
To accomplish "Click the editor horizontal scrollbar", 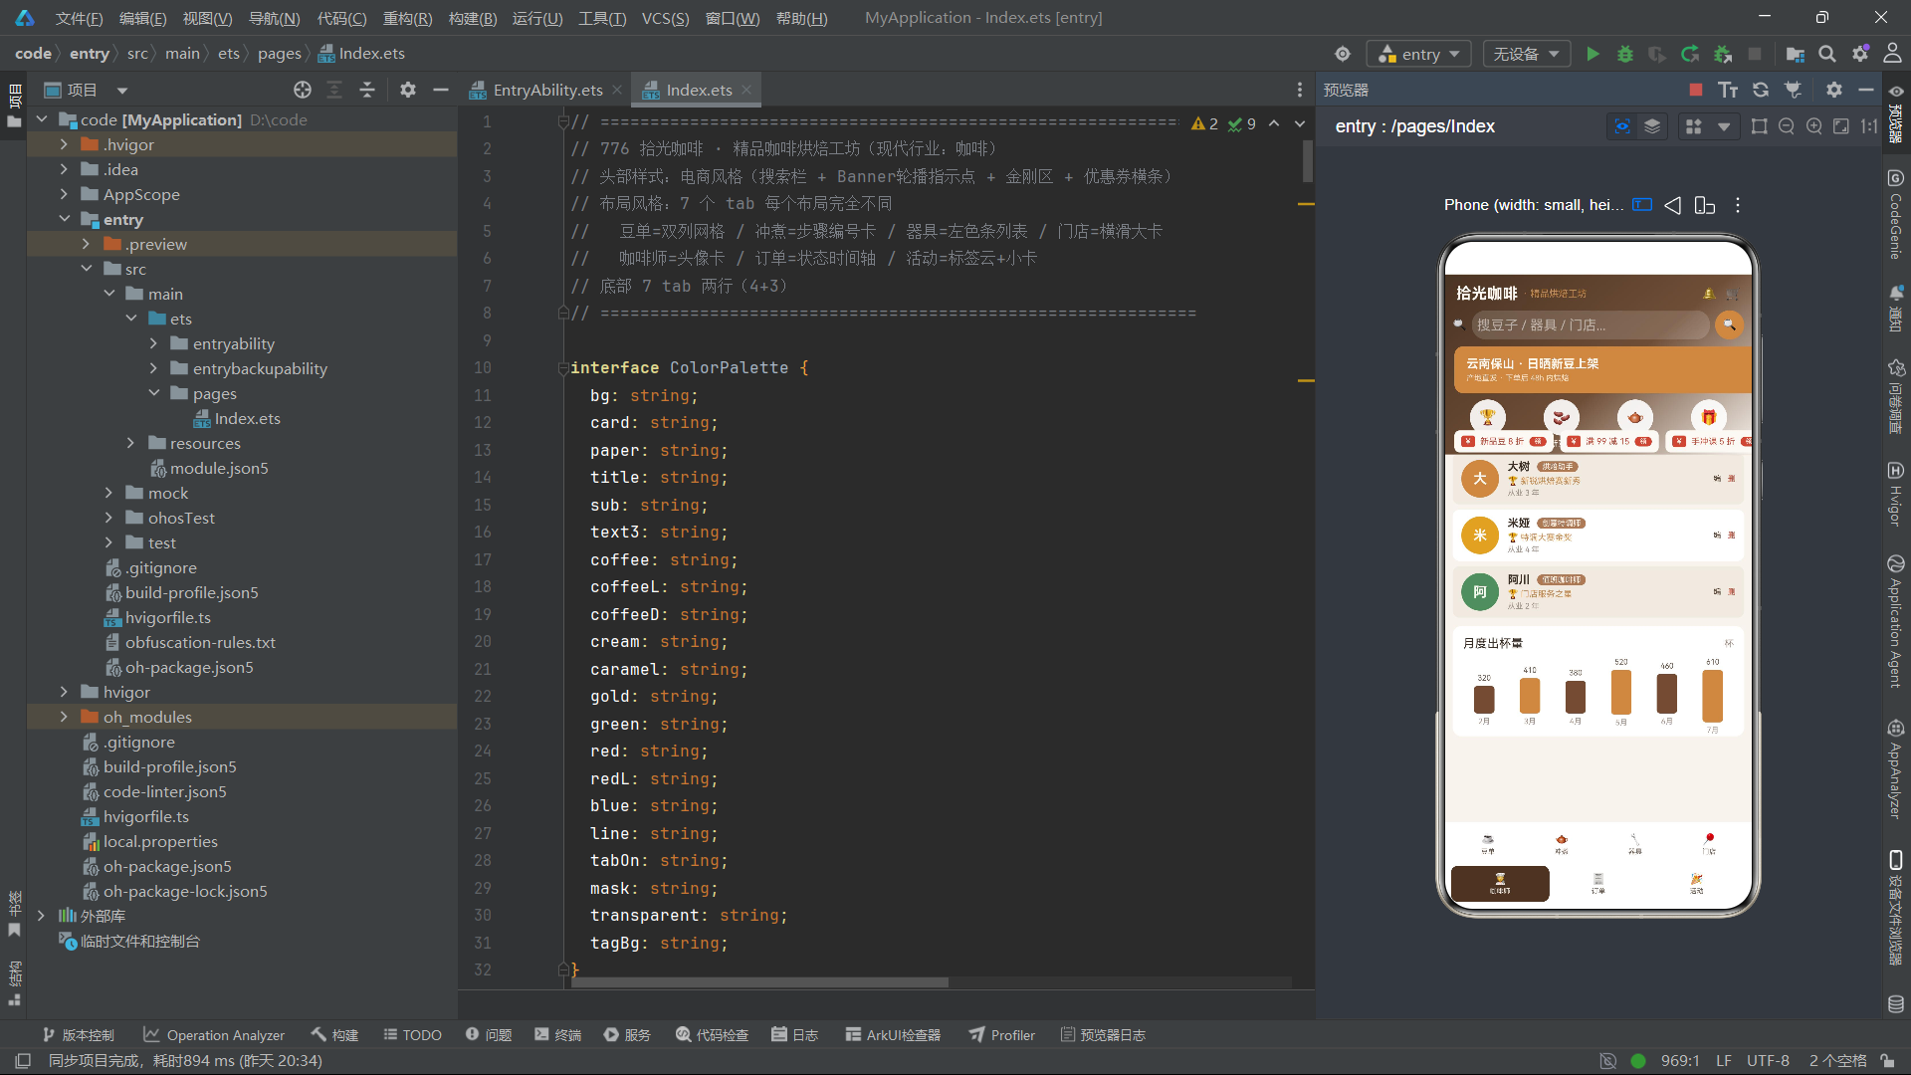I will (759, 982).
